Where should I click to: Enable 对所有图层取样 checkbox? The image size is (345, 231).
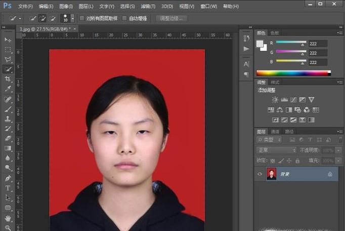pos(82,18)
